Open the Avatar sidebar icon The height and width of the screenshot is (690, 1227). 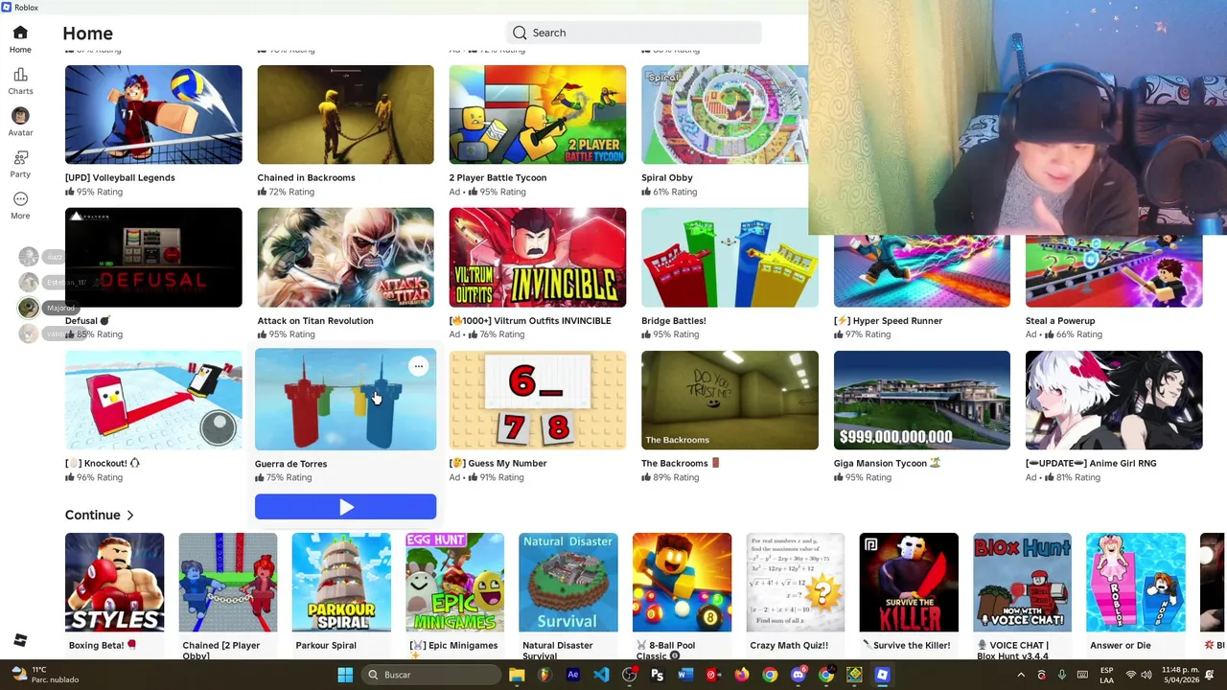click(x=20, y=123)
